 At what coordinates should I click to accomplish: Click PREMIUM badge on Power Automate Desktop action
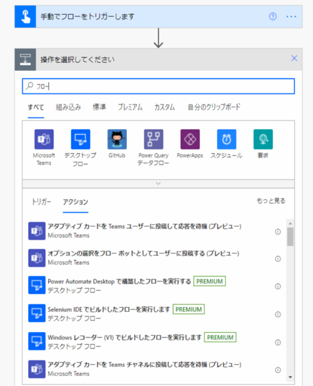(210, 282)
